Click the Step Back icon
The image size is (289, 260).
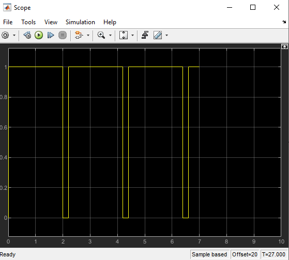tap(27, 35)
